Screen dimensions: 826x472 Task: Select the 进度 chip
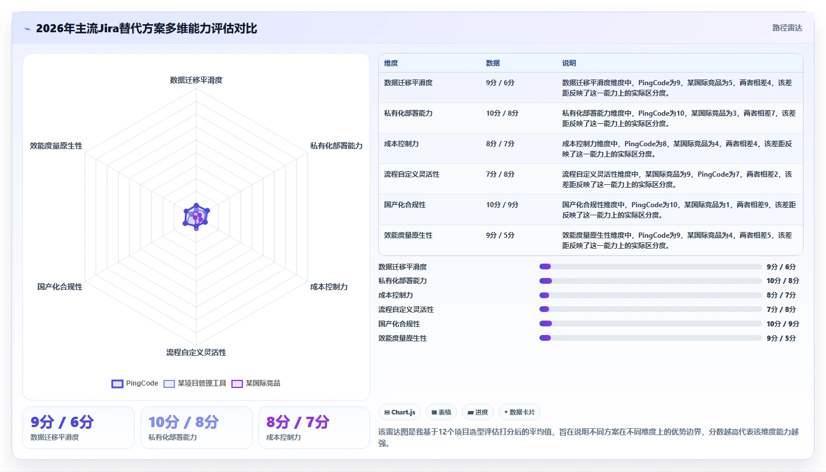click(478, 412)
